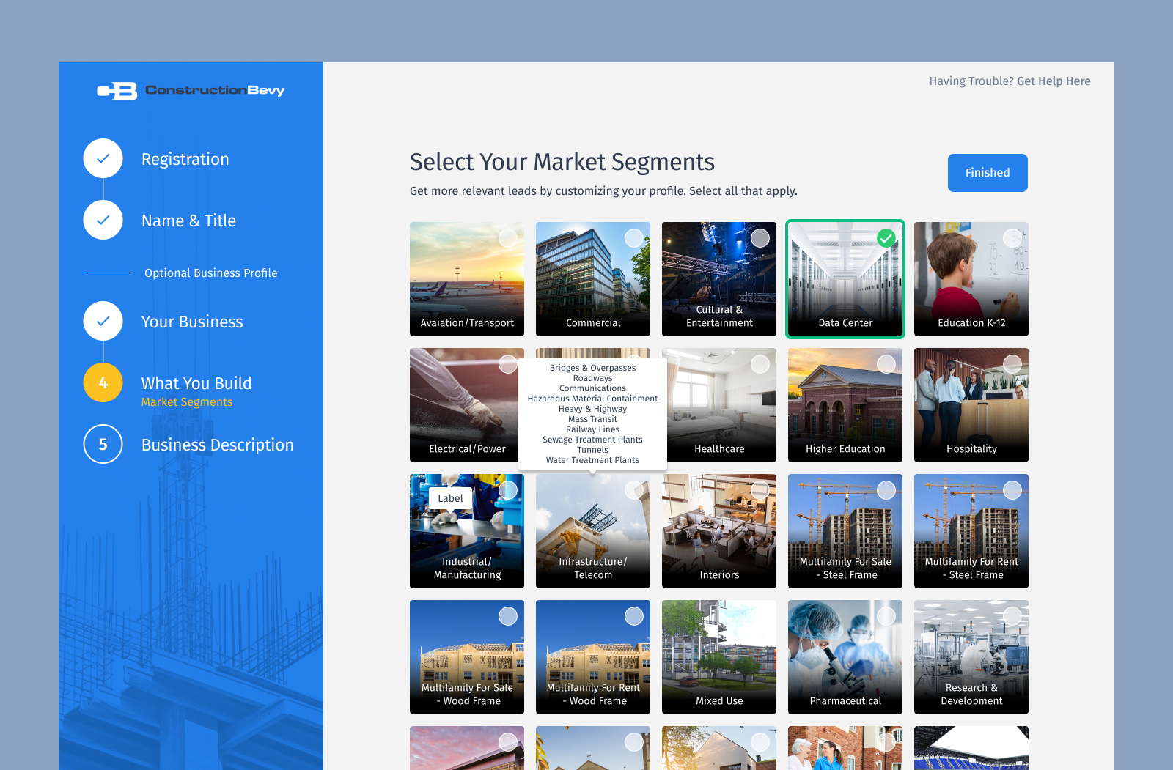Select the Interiors card

(x=719, y=531)
